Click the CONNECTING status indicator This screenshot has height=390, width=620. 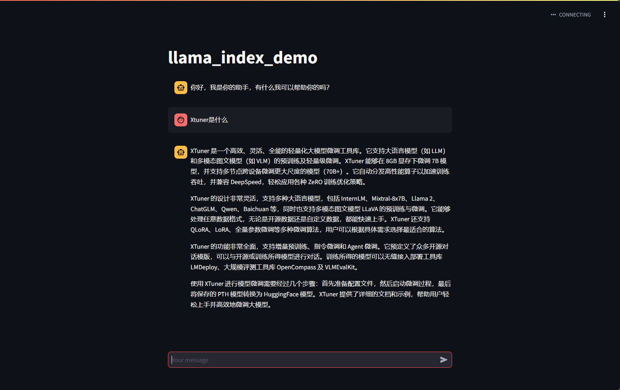(x=571, y=15)
